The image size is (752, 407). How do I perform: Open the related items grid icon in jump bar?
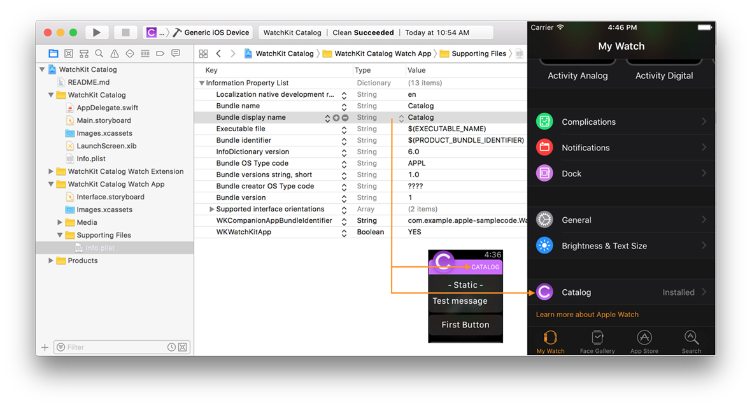tap(203, 54)
